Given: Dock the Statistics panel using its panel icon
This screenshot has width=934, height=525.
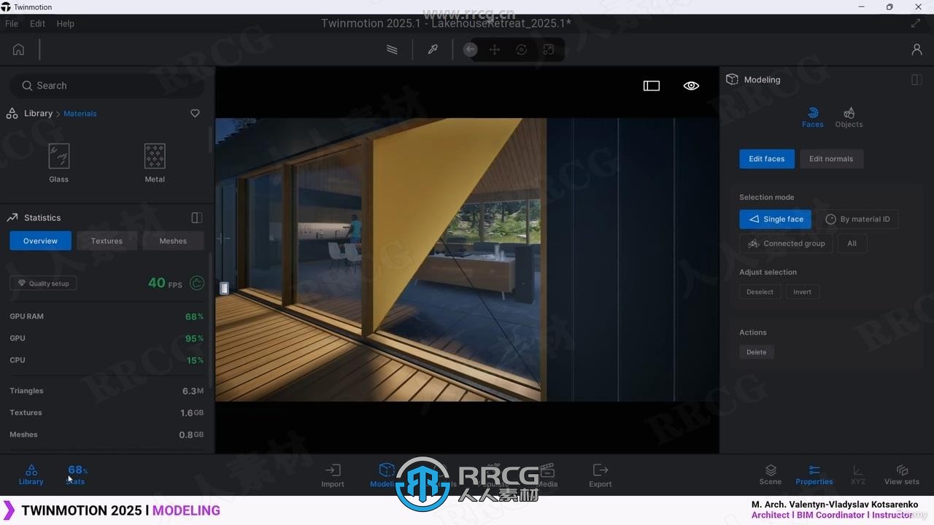Looking at the screenshot, I should click(196, 217).
